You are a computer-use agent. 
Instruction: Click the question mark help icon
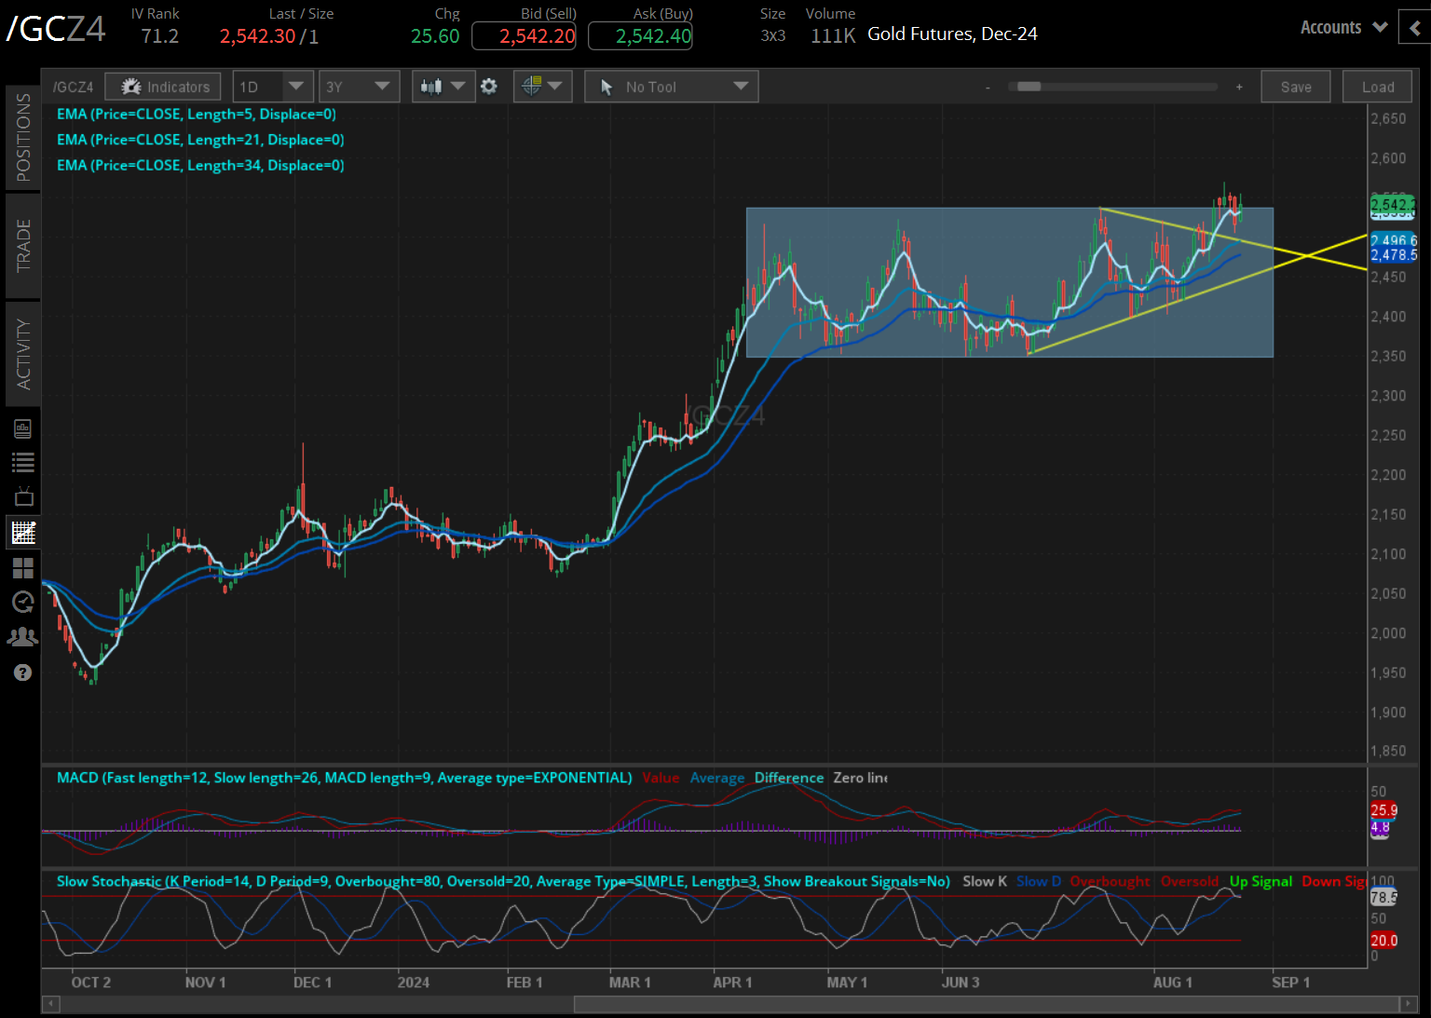[23, 672]
